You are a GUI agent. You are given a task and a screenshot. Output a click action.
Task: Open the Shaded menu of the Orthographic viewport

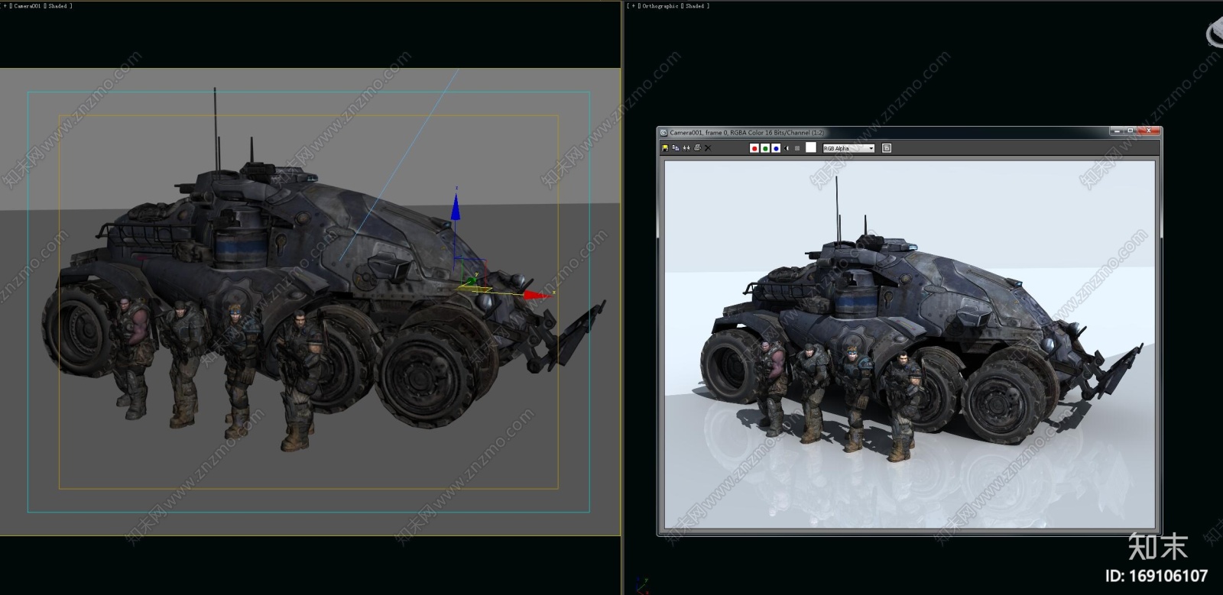click(695, 6)
